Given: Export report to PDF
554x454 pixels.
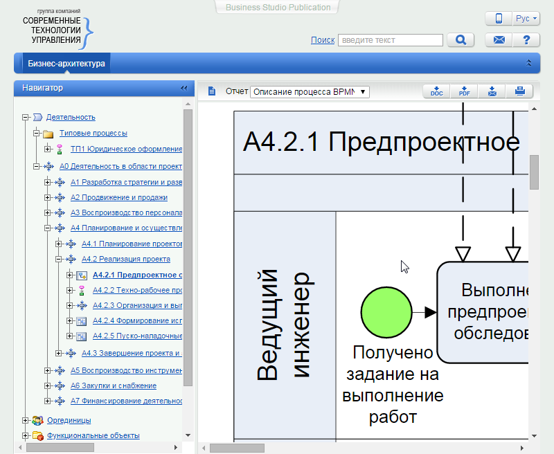Looking at the screenshot, I should [x=464, y=91].
